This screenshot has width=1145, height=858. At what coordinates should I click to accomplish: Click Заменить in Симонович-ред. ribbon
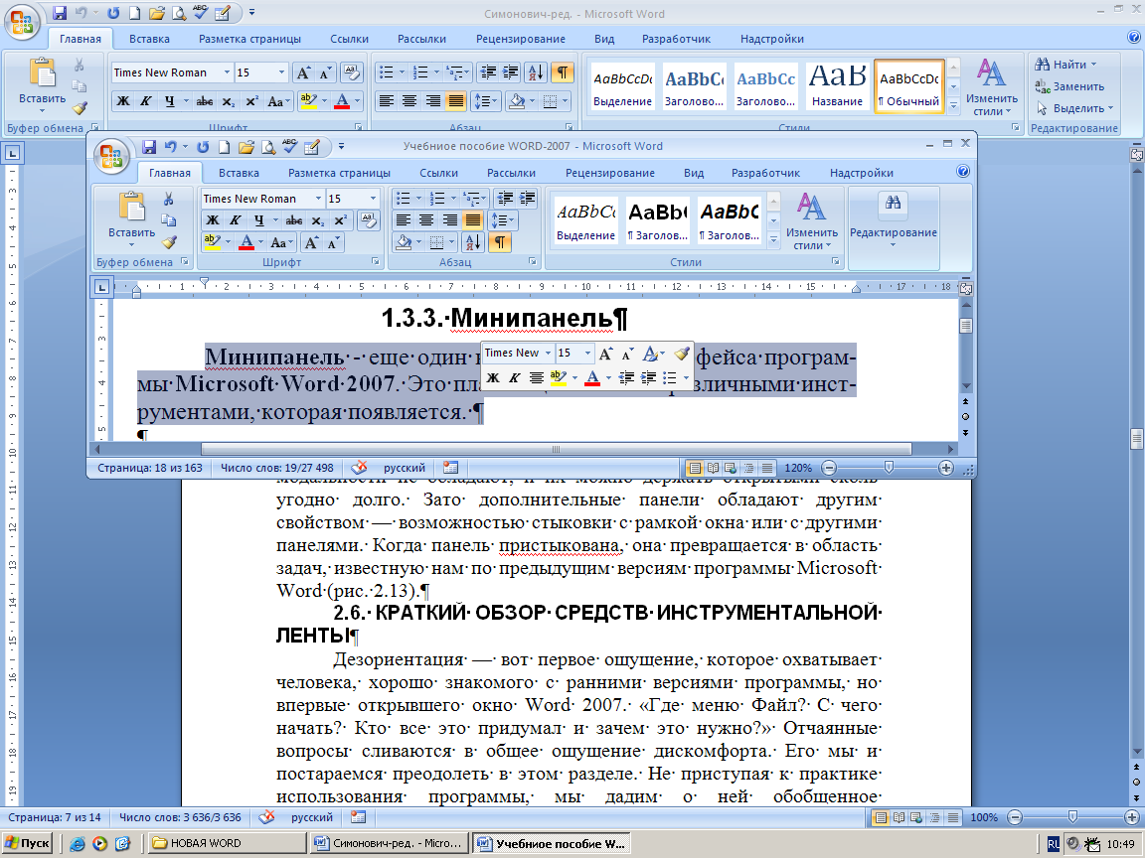1069,86
